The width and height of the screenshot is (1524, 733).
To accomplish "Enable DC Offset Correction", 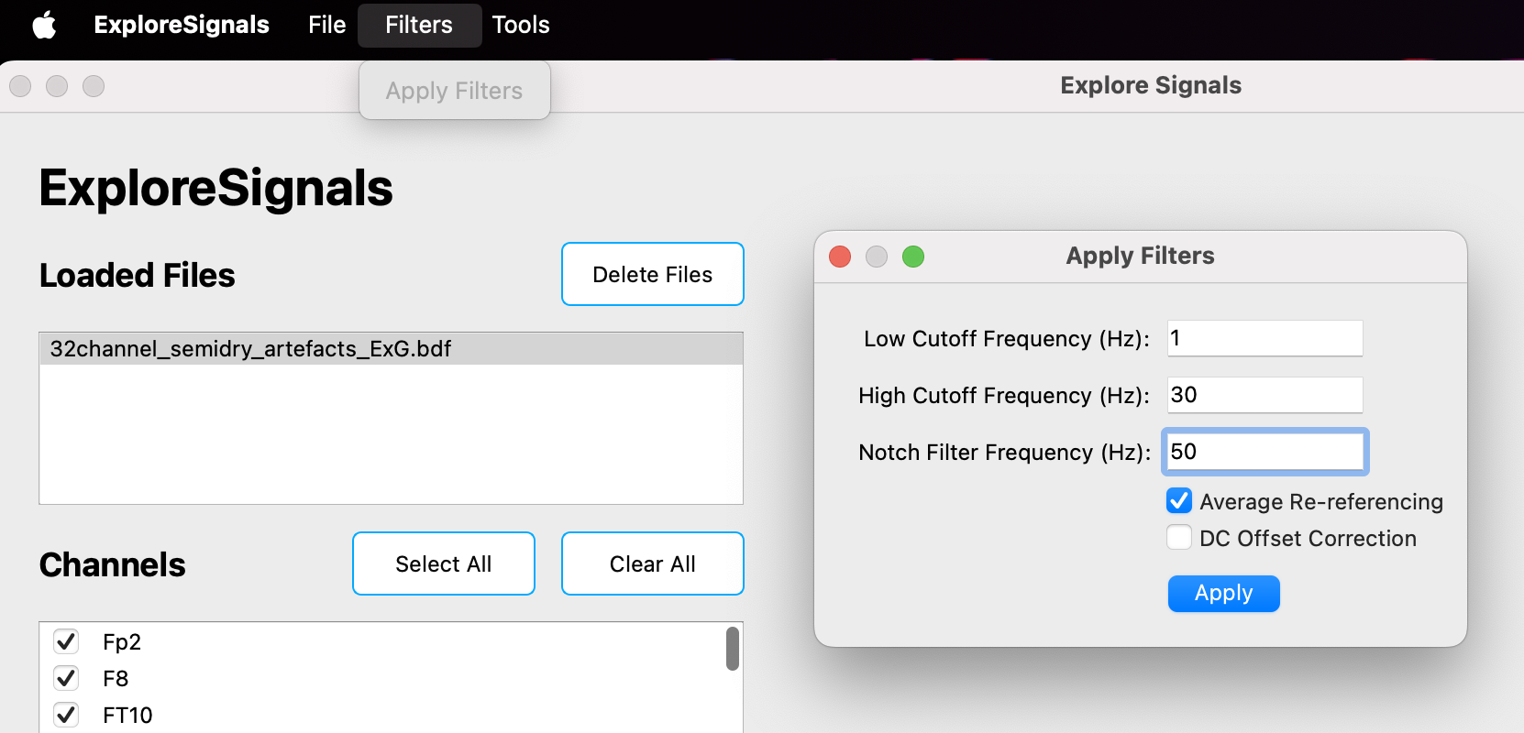I will [x=1179, y=538].
